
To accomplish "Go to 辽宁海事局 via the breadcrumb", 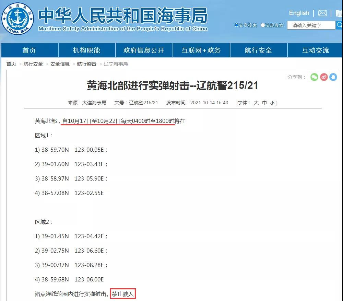I will click(115, 64).
